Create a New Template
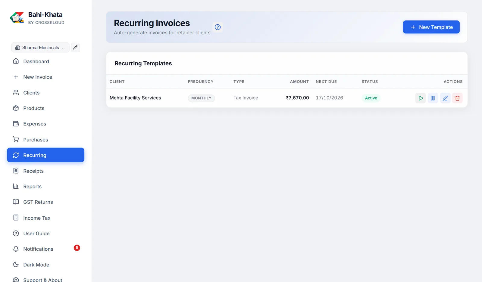This screenshot has height=282, width=482. [x=431, y=27]
